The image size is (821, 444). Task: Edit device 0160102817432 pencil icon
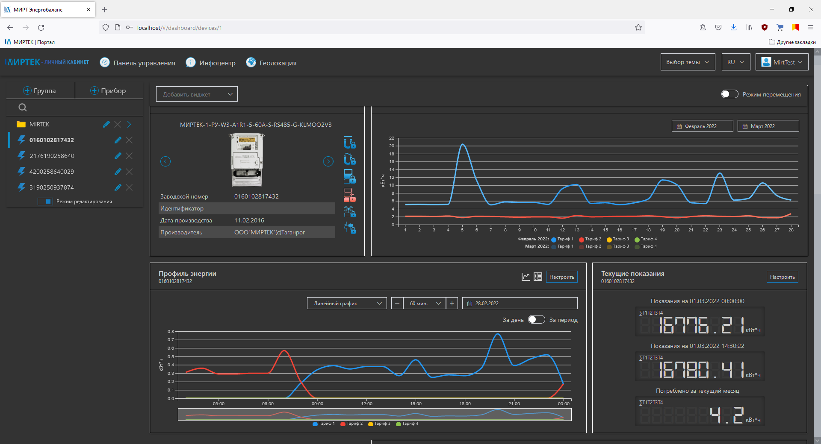[x=118, y=140]
